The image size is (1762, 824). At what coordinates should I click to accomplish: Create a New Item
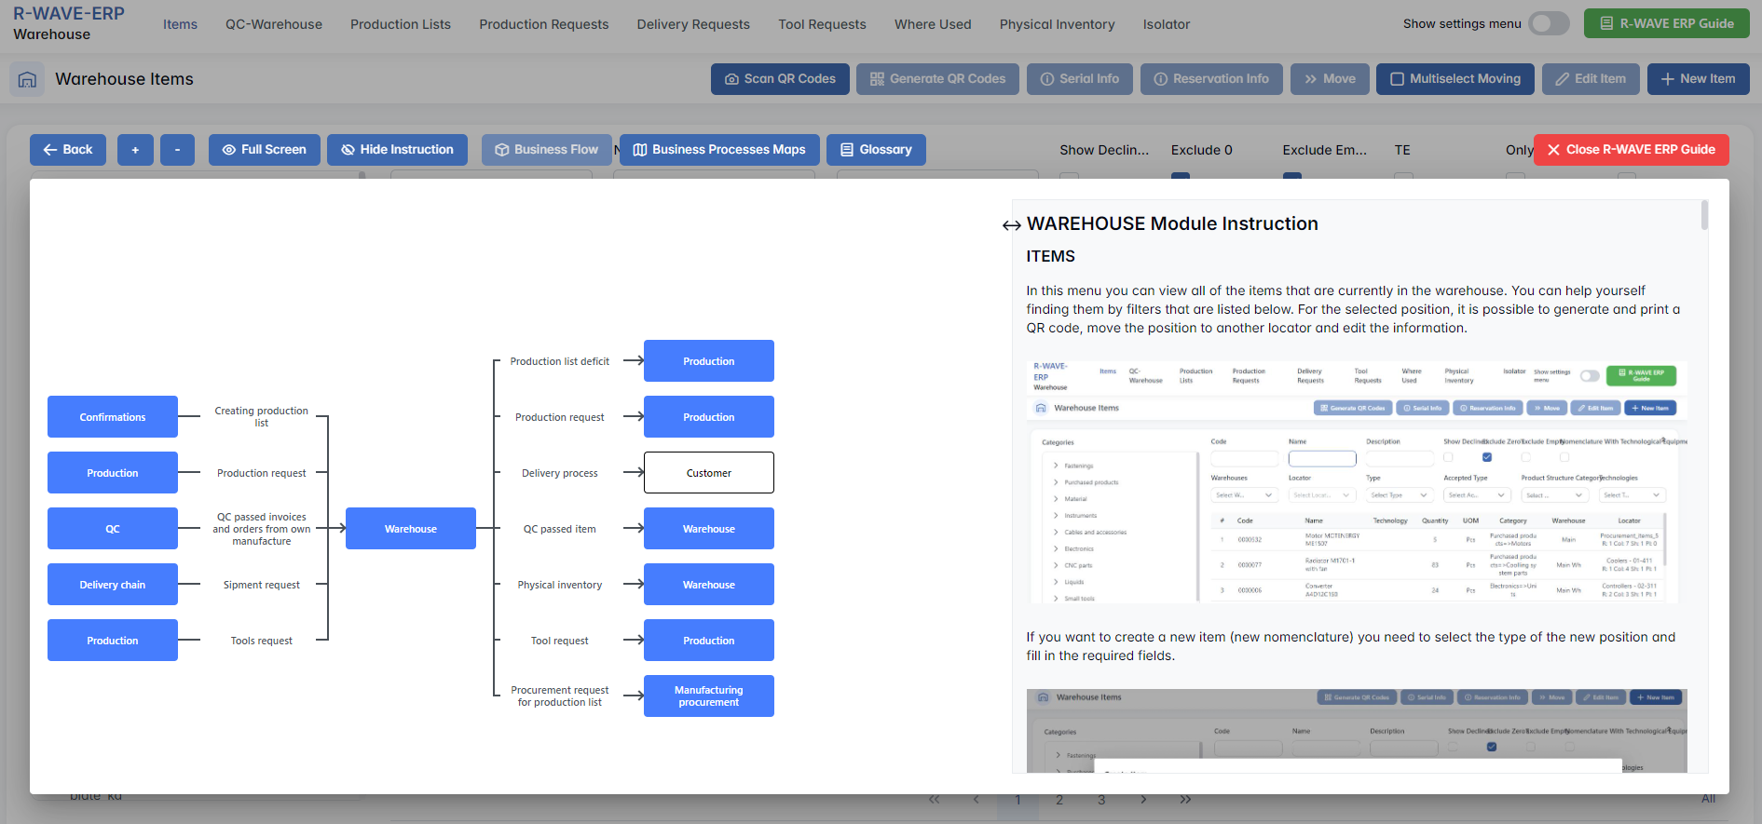[1698, 79]
